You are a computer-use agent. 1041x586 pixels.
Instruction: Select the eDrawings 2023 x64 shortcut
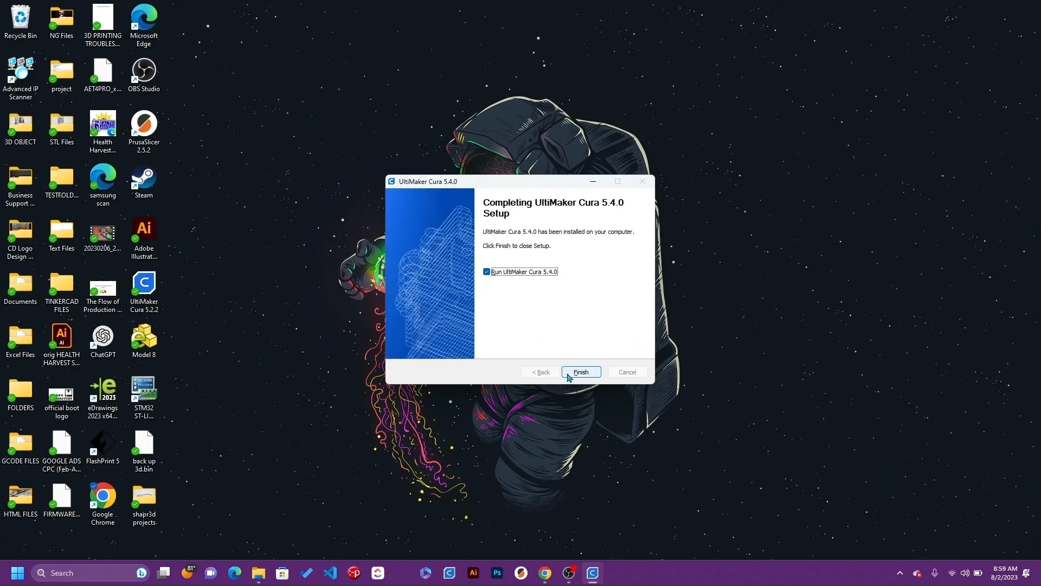point(103,398)
